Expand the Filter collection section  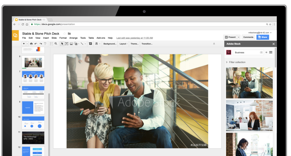(x=236, y=62)
